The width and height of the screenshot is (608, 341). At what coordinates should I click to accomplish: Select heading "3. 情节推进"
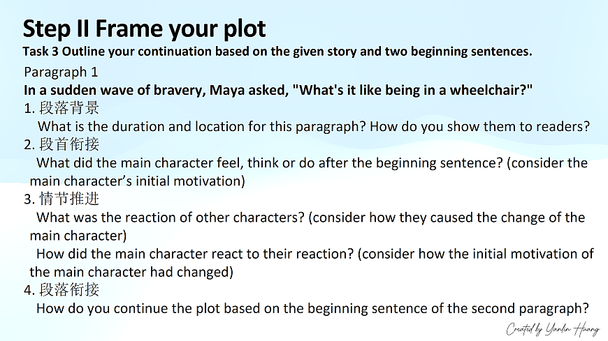click(x=61, y=199)
